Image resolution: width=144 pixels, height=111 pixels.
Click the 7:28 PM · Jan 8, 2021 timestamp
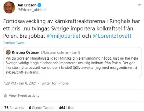[x=20, y=83]
